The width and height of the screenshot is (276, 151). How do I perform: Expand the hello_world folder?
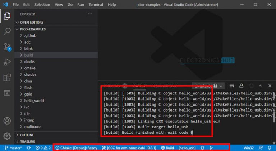click(x=34, y=101)
